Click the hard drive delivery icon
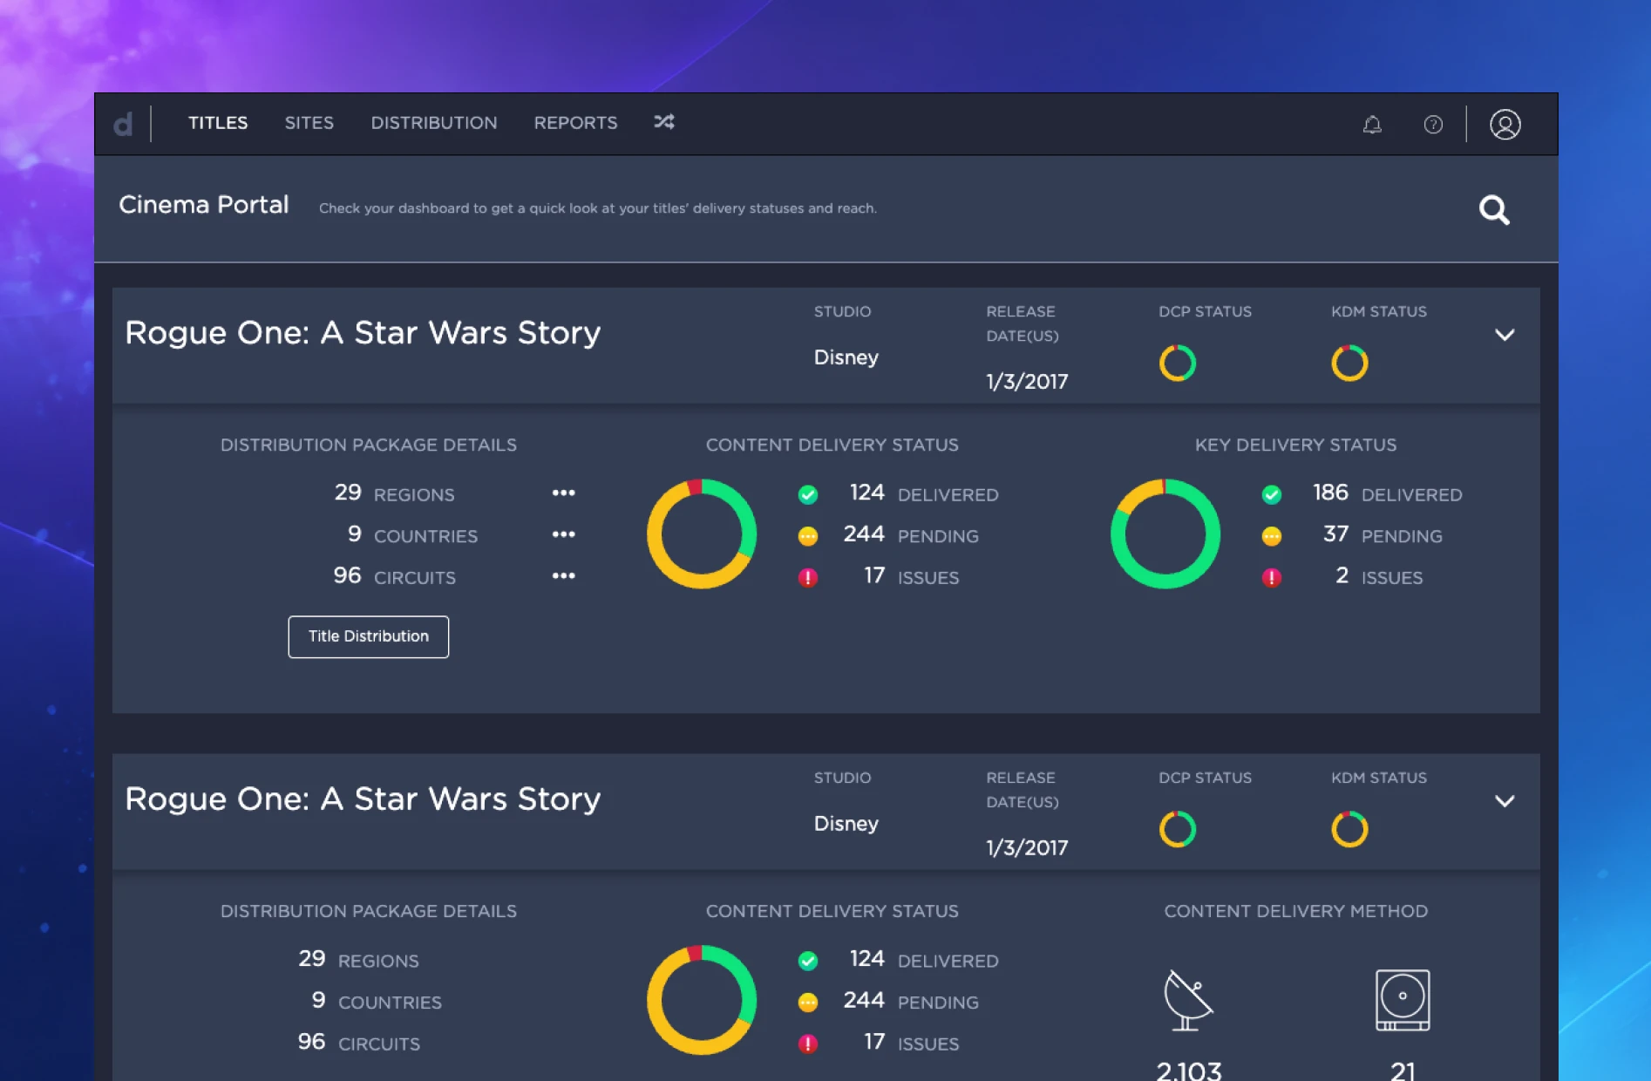This screenshot has width=1651, height=1081. [1403, 1000]
